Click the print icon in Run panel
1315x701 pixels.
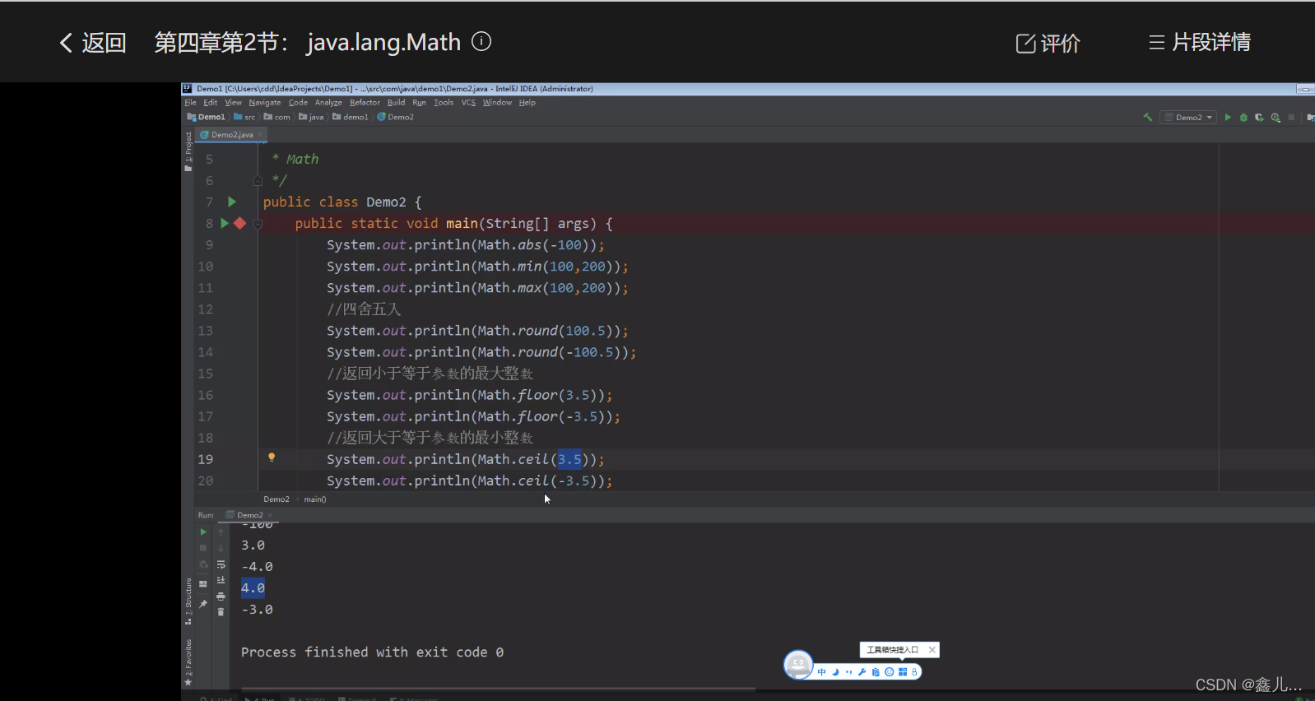(x=221, y=597)
